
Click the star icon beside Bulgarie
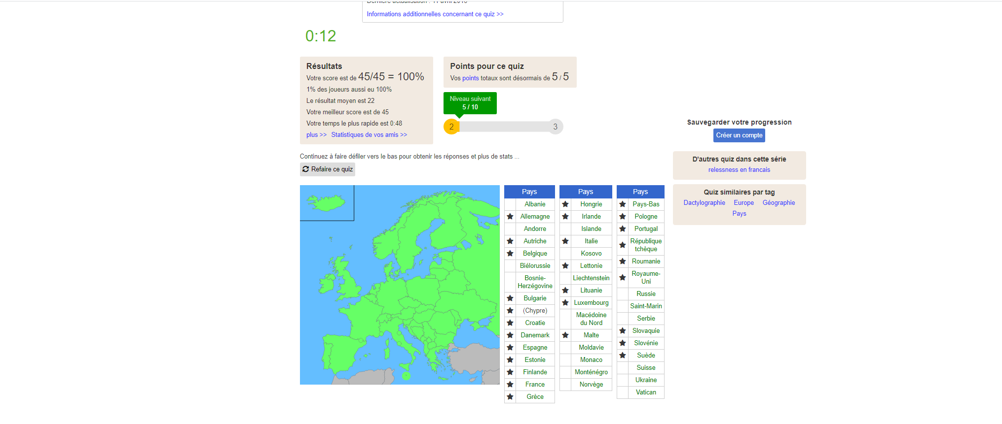coord(510,298)
